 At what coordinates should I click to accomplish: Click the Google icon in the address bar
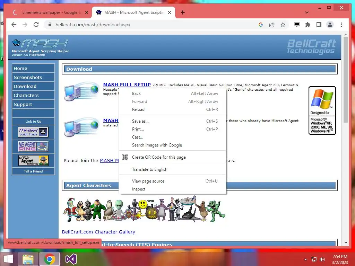tap(261, 25)
